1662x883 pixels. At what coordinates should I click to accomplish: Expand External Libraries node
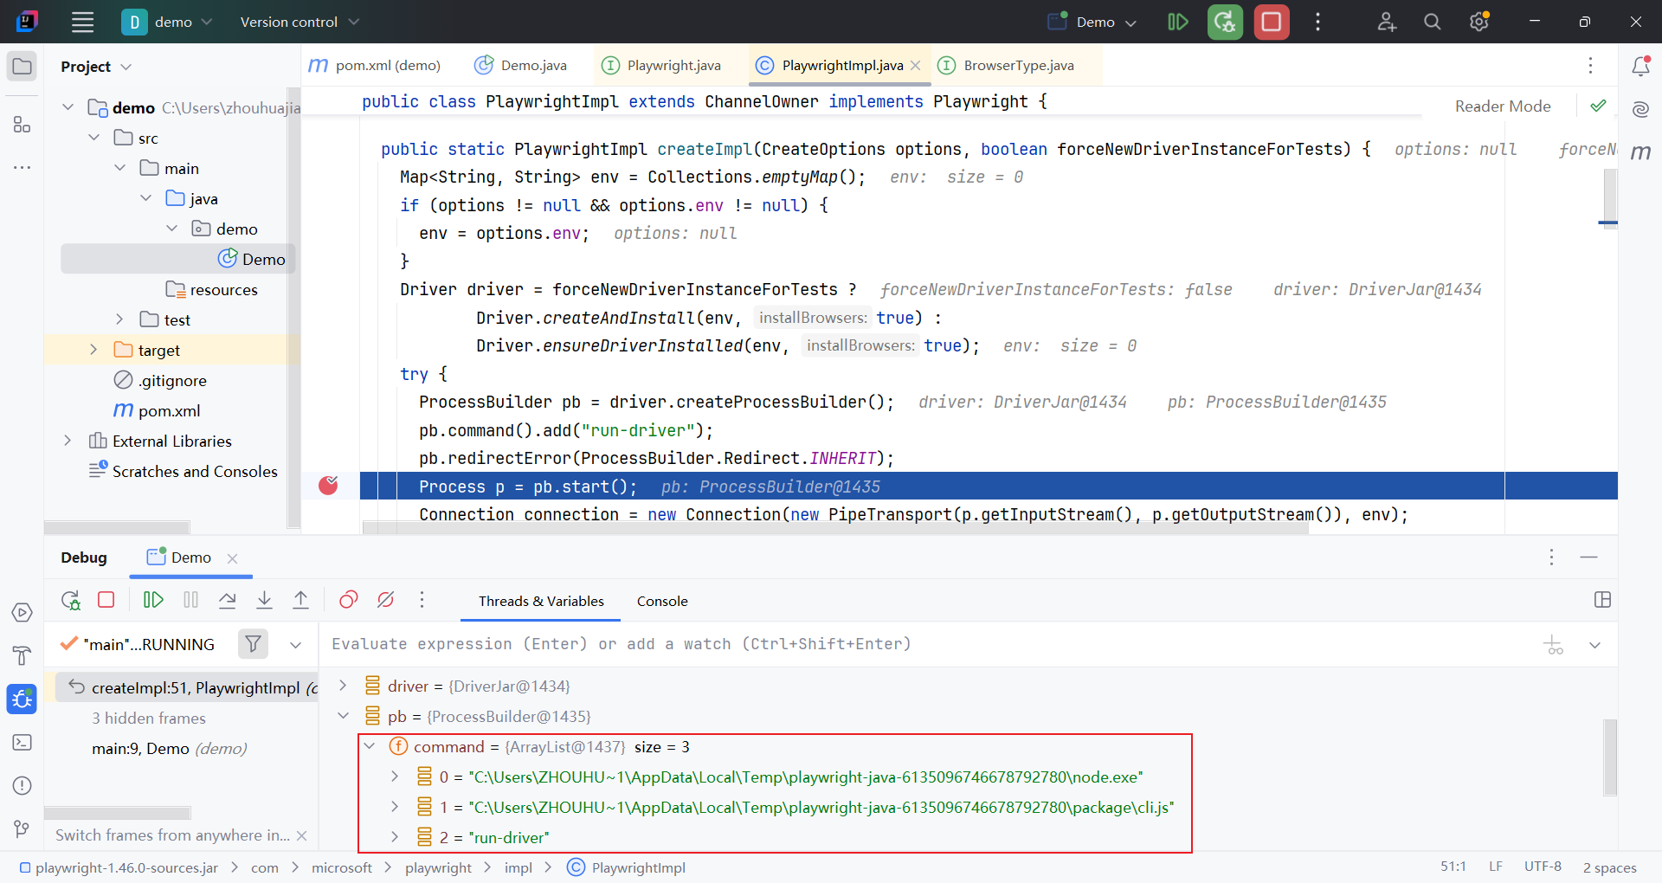68,441
